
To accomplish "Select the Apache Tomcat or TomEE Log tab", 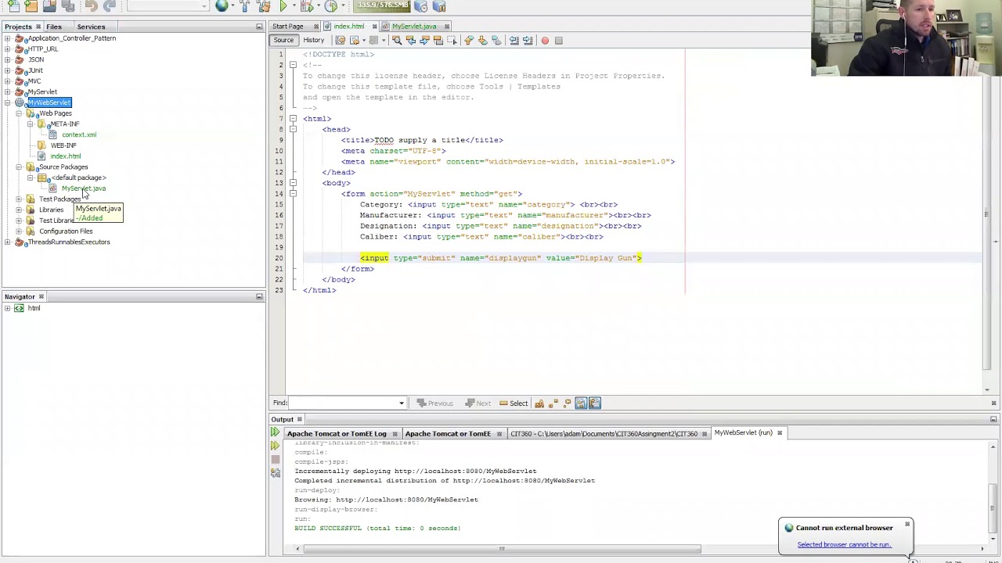I will 337,433.
